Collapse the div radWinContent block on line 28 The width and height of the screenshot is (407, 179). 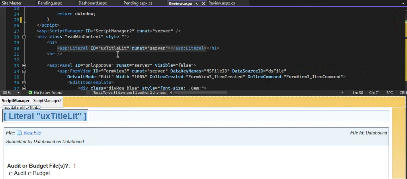[x=24, y=37]
